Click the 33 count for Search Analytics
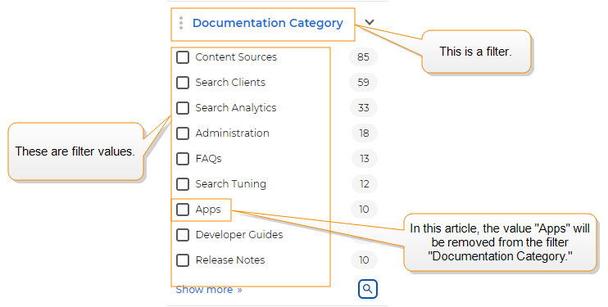Screen dimensions: 608x307 363,108
